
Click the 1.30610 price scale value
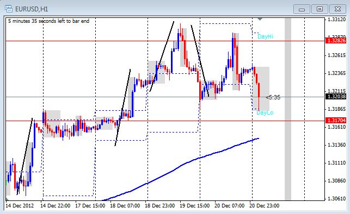coord(336,198)
